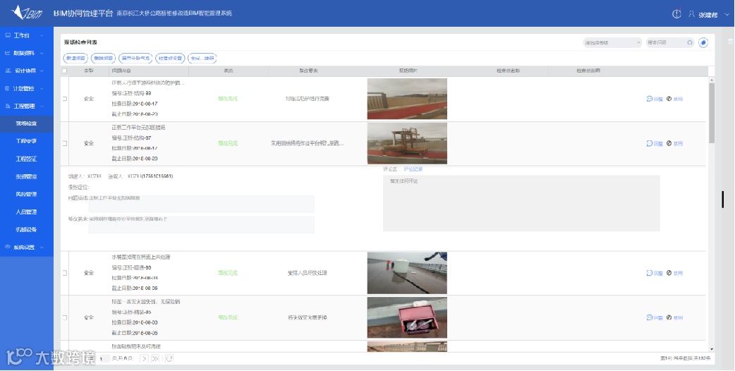Expand user menu arrow next to 张建帮
Viewport: 735px width, 371px height.
[727, 15]
